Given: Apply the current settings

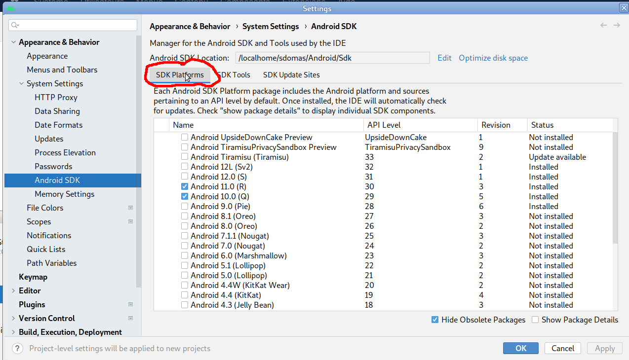Looking at the screenshot, I should [x=604, y=348].
